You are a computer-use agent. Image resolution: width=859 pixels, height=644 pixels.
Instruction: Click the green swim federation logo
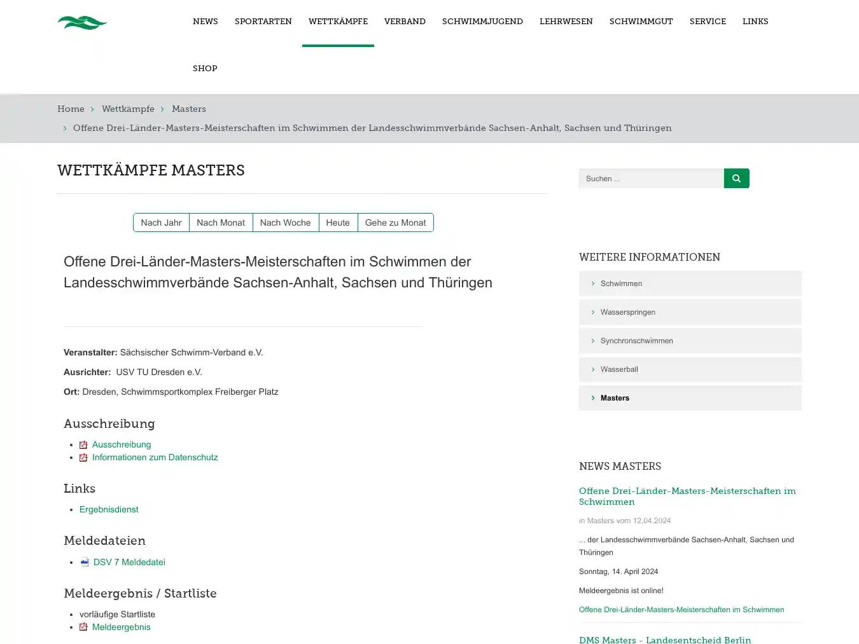click(x=82, y=22)
